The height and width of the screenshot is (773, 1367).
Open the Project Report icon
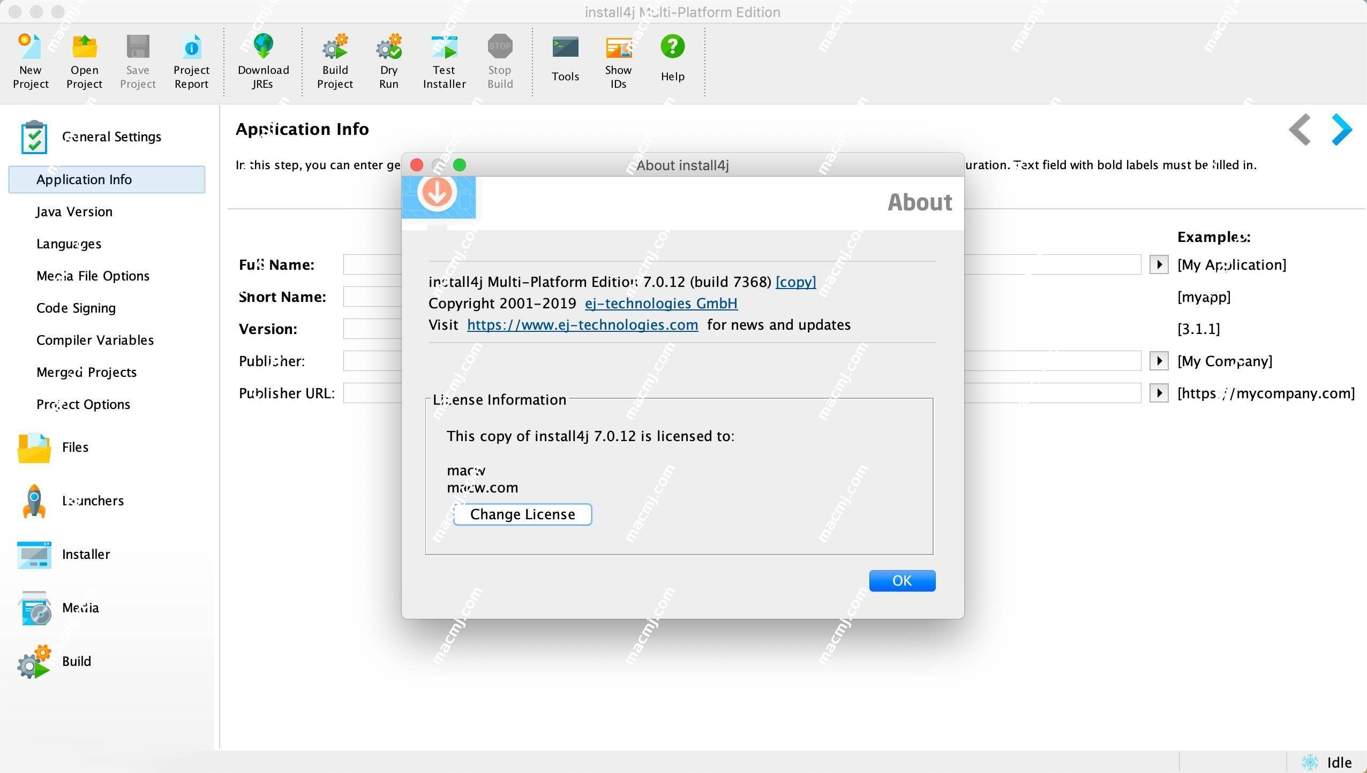click(x=191, y=47)
